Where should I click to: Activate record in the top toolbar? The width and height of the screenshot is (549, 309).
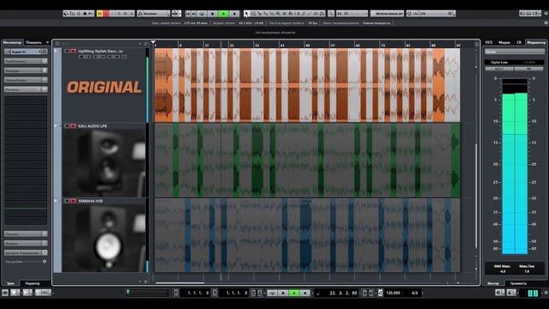click(x=234, y=14)
